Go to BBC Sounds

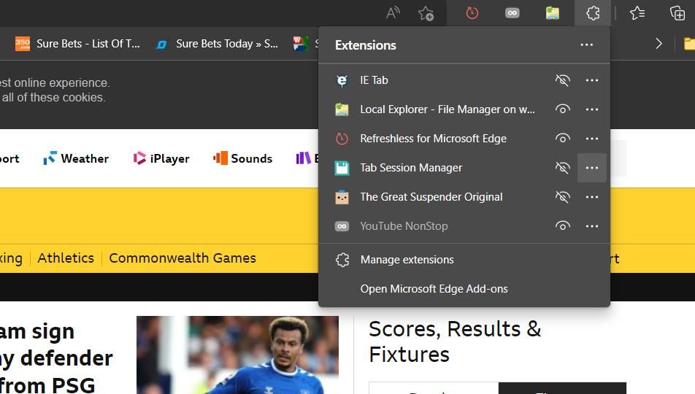click(242, 158)
